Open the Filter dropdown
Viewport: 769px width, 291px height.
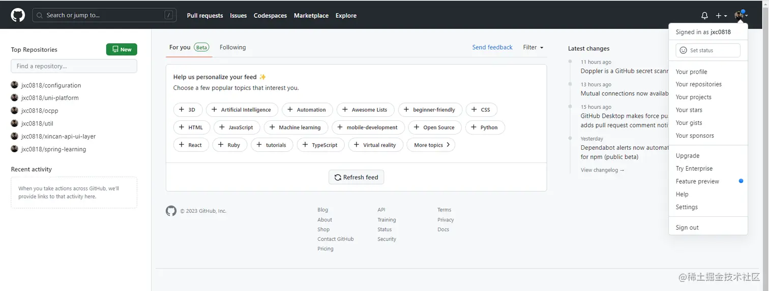[x=533, y=47]
